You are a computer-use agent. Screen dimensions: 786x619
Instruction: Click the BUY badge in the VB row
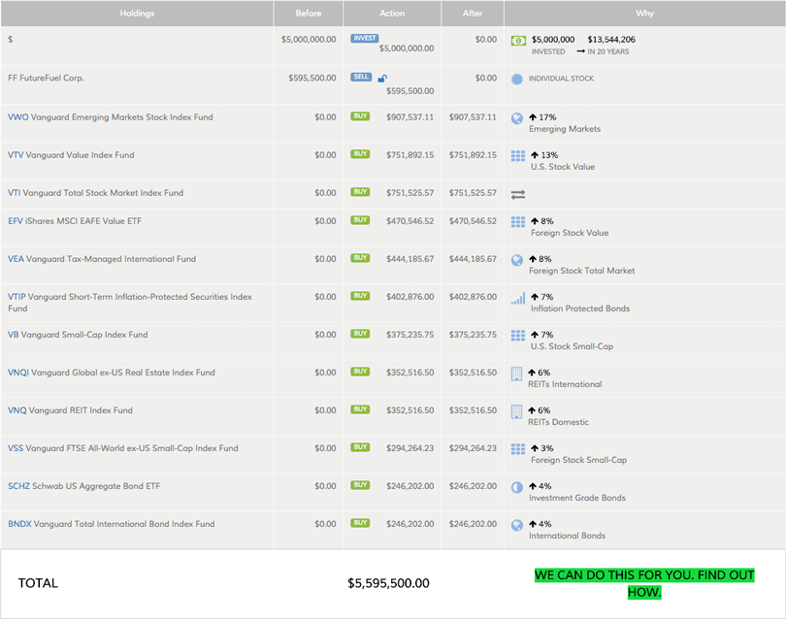pos(360,334)
